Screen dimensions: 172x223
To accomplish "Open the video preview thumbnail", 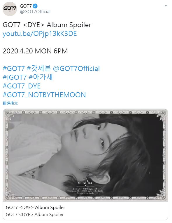I will [x=85, y=155].
